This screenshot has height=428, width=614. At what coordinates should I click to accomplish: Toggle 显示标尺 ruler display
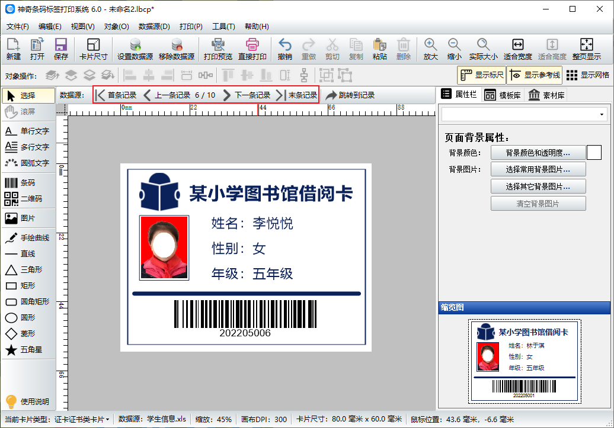482,75
